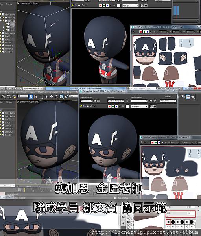Toggle blue channel in Perspective frame window
The height and width of the screenshot is (236, 201).
coord(116,106)
